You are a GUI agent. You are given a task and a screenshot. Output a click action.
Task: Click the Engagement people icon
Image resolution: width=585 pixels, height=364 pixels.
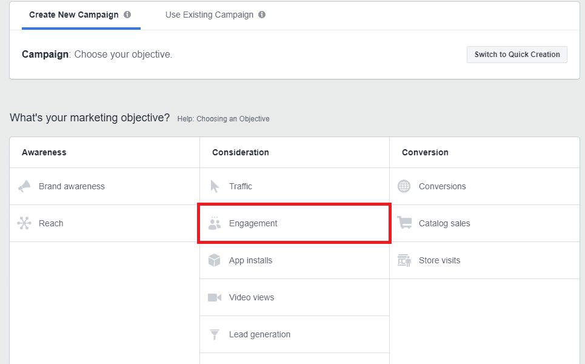(215, 223)
